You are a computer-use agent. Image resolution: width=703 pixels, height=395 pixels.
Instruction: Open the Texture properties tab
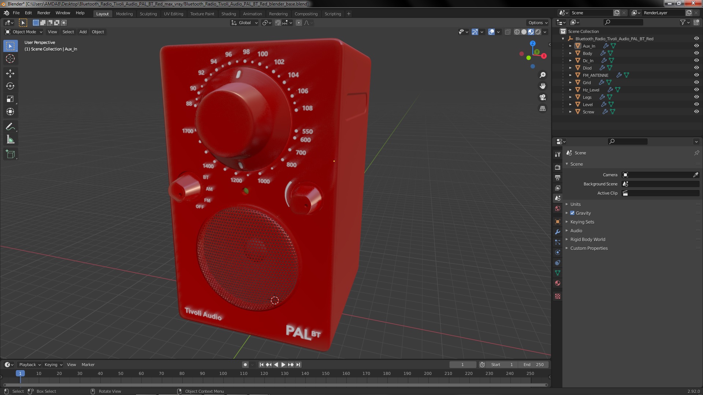[x=557, y=296]
